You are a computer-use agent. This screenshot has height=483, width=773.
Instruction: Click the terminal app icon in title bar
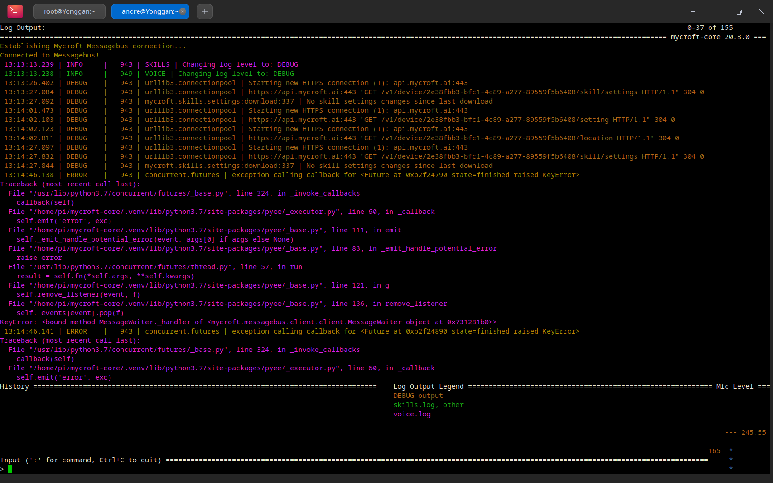coord(15,11)
